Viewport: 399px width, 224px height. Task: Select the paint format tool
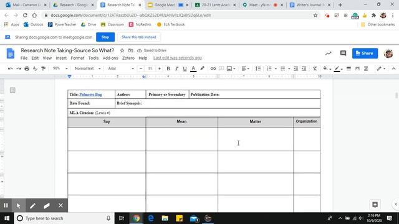pyautogui.click(x=43, y=68)
